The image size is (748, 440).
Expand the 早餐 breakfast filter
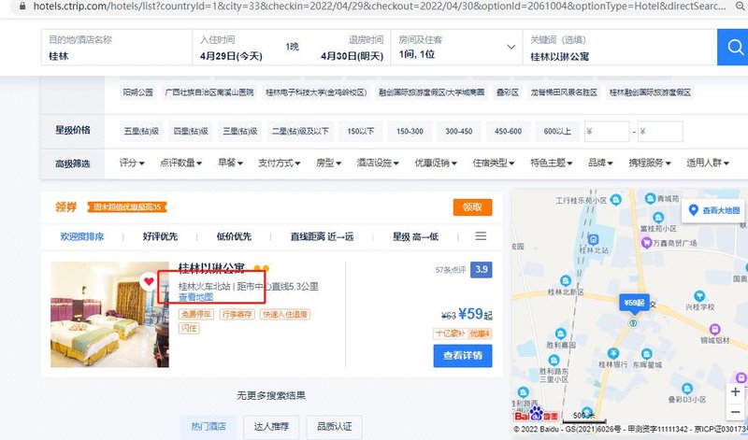(x=230, y=163)
